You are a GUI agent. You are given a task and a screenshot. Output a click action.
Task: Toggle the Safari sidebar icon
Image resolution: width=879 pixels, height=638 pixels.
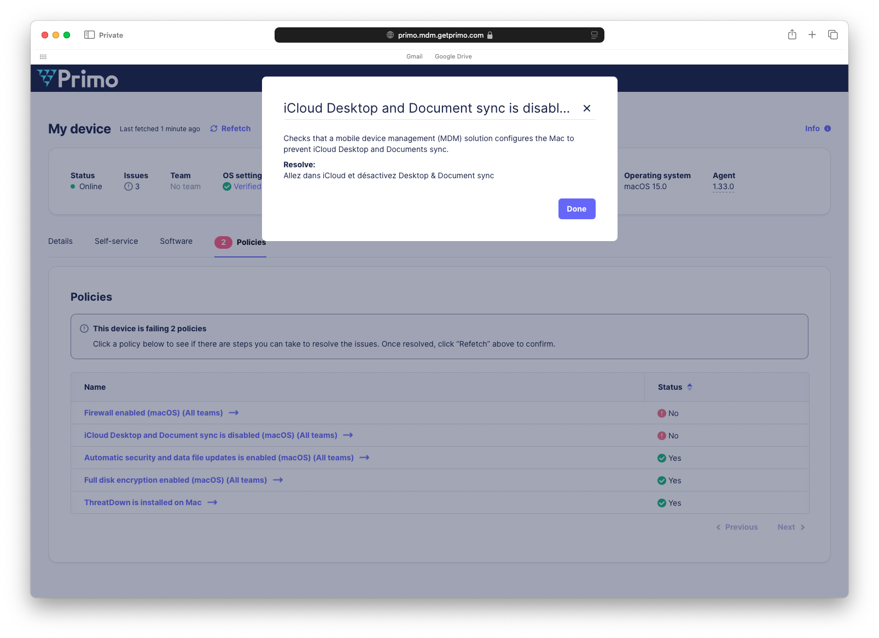point(89,34)
